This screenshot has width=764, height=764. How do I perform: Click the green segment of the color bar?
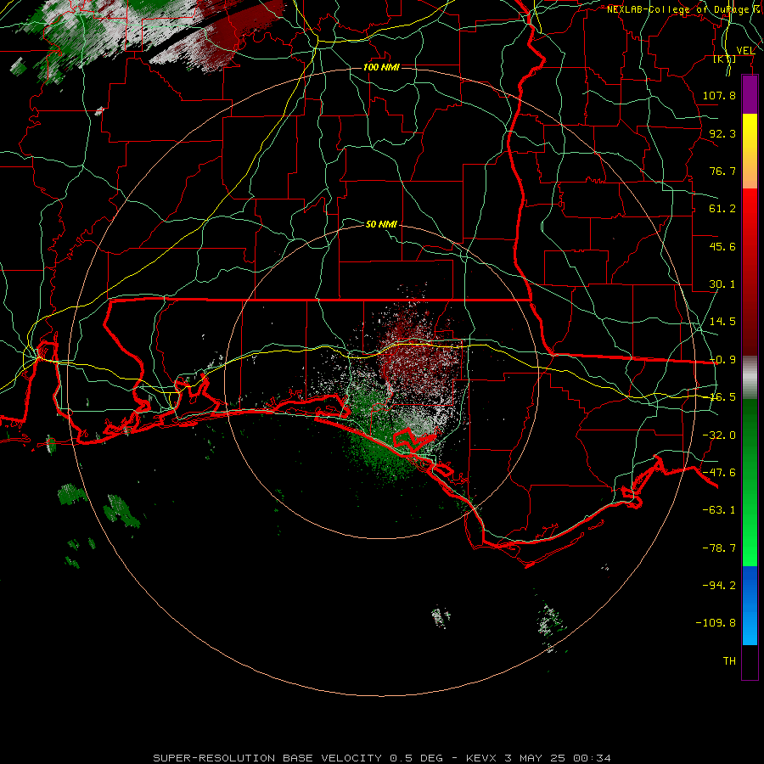(750, 482)
